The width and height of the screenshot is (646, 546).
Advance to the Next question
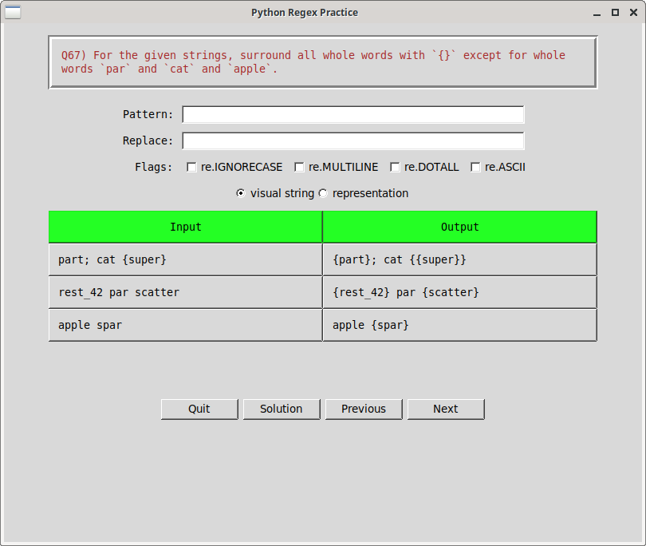pos(446,409)
